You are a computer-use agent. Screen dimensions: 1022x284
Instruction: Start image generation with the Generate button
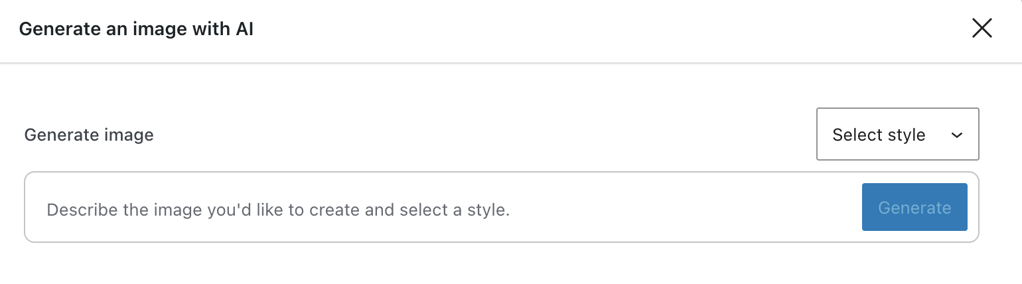click(914, 208)
